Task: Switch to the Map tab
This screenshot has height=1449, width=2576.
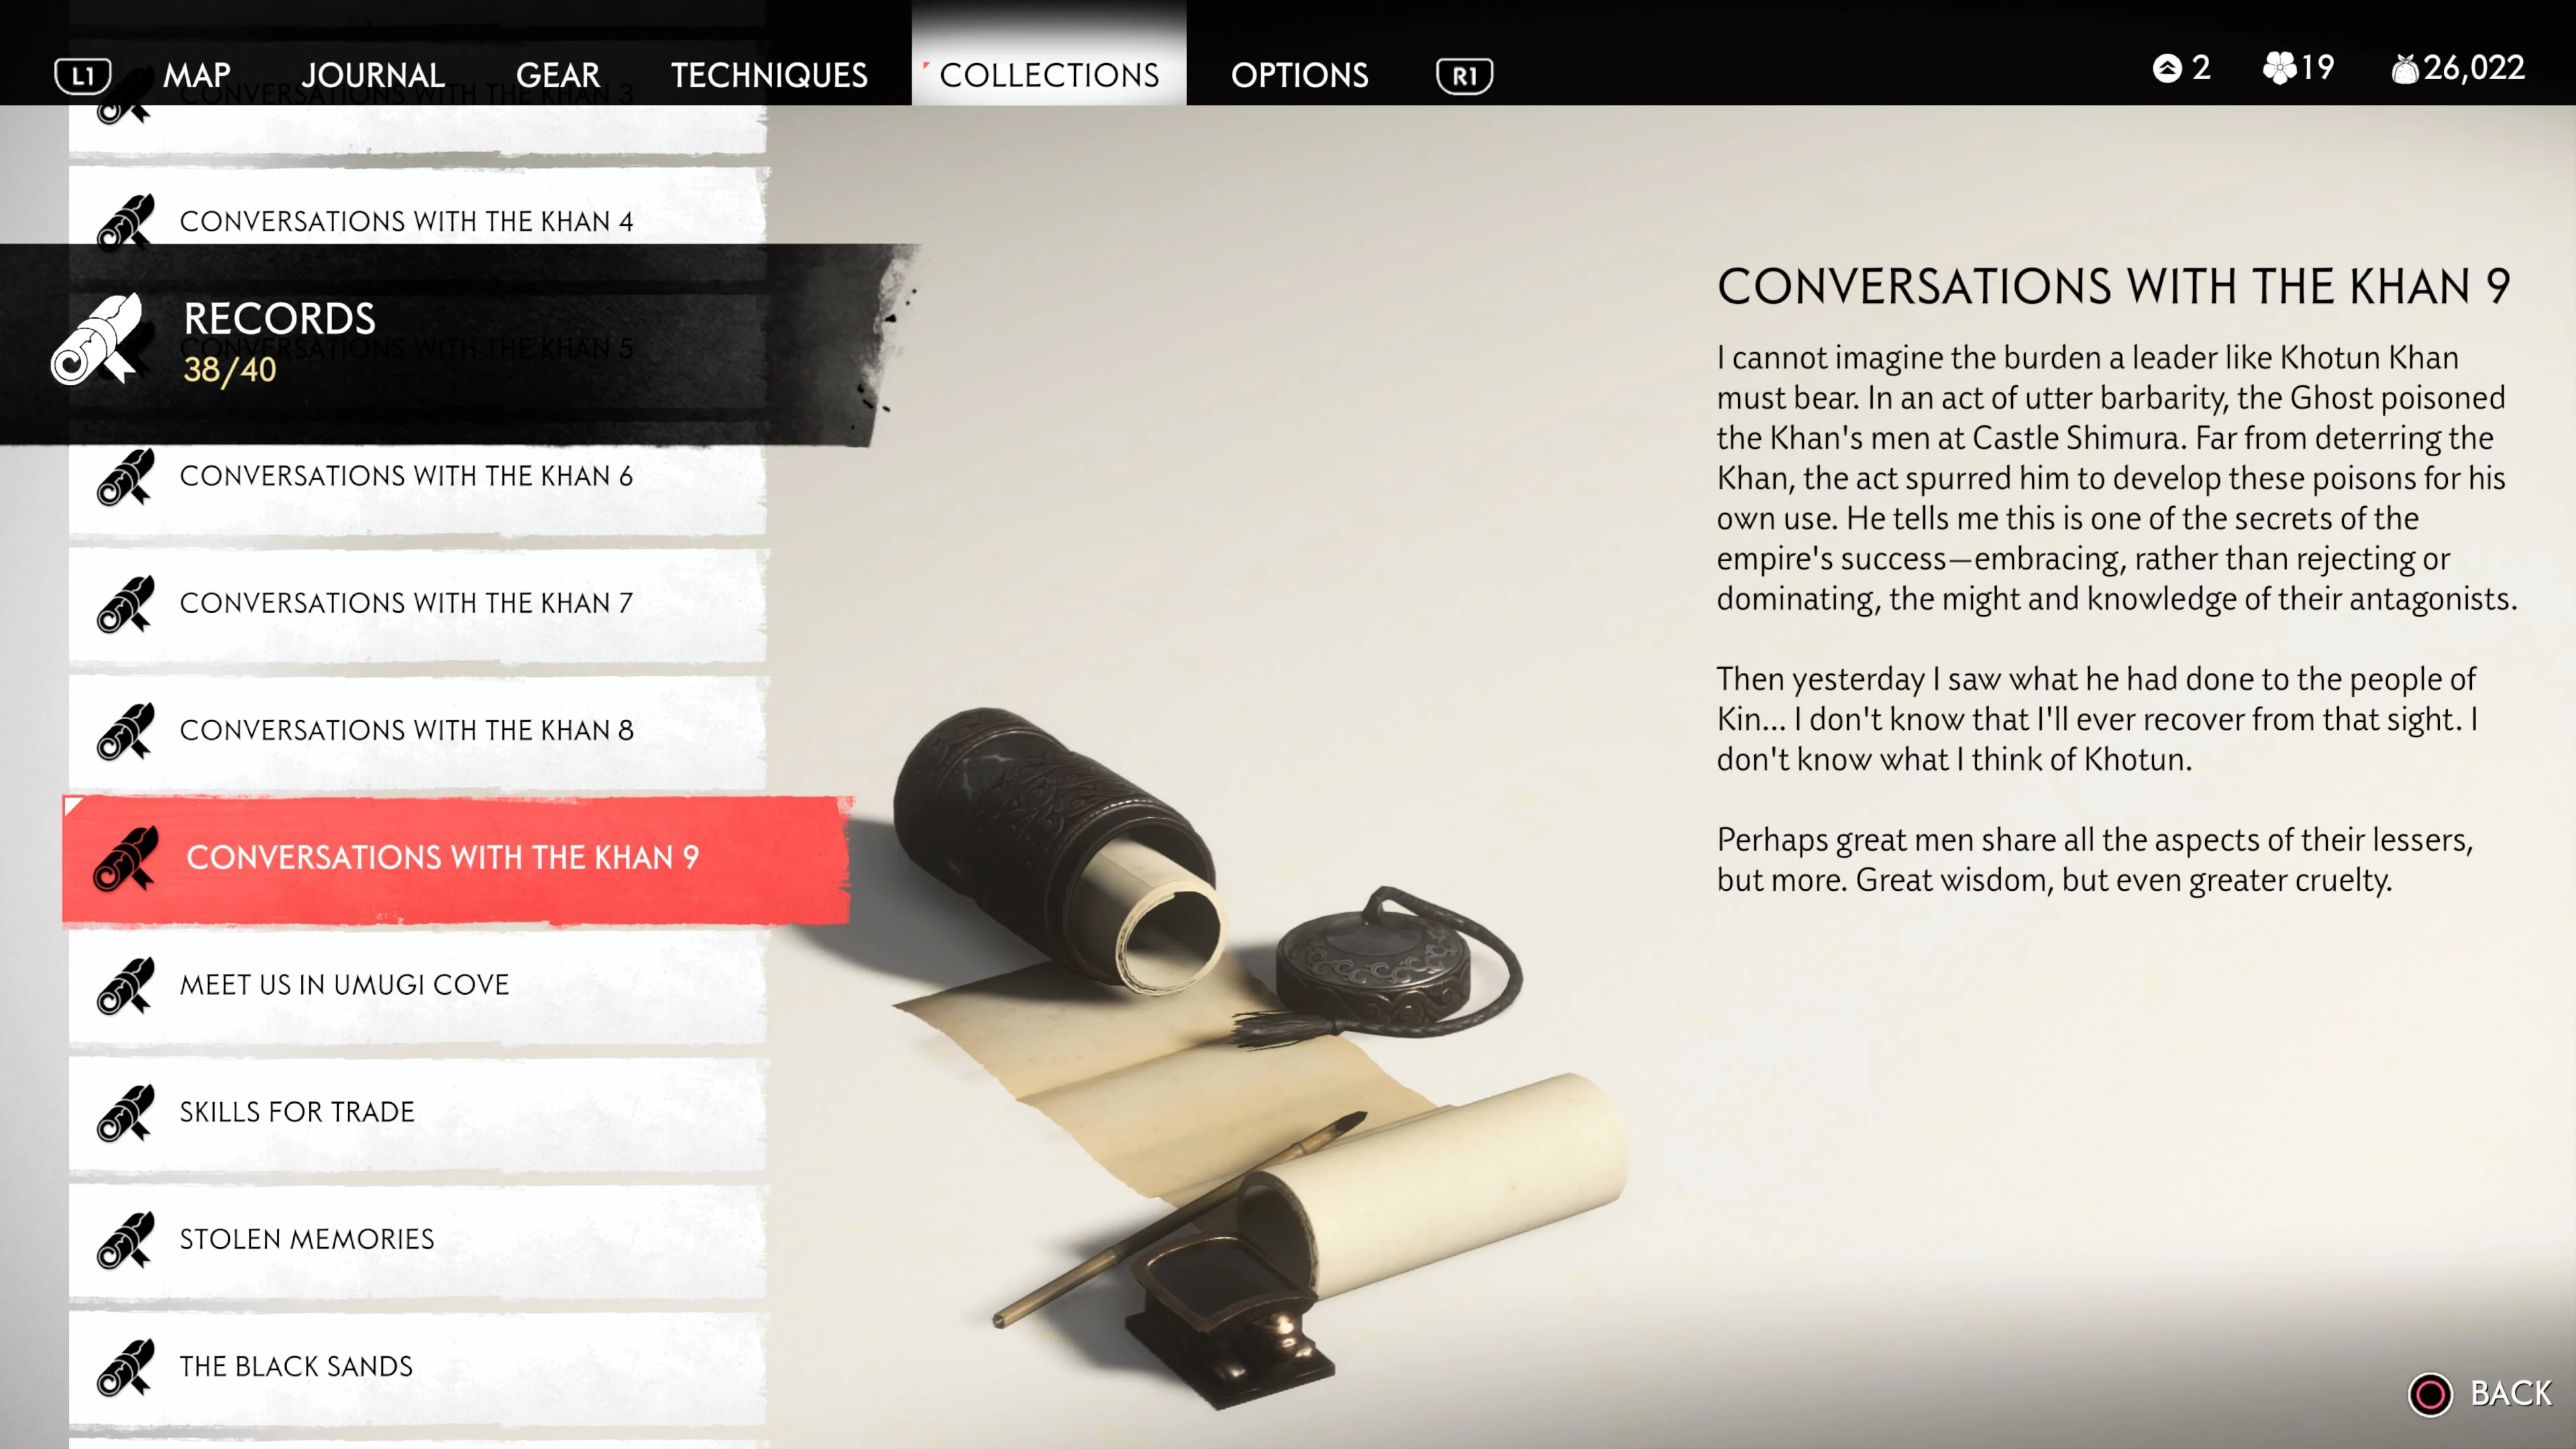Action: click(197, 76)
